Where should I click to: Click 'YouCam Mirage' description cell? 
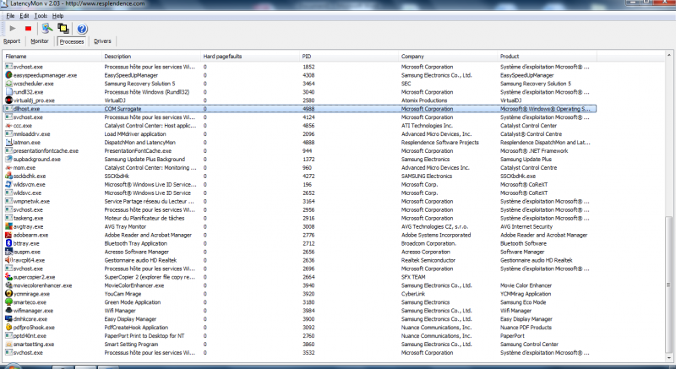[123, 294]
